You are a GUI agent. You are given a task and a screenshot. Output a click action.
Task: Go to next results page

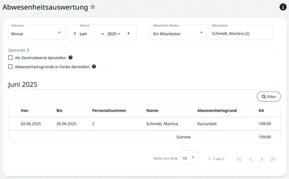coord(262,159)
